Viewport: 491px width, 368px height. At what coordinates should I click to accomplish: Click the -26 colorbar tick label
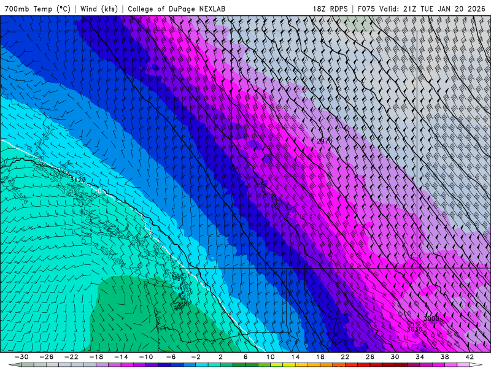[47, 357]
